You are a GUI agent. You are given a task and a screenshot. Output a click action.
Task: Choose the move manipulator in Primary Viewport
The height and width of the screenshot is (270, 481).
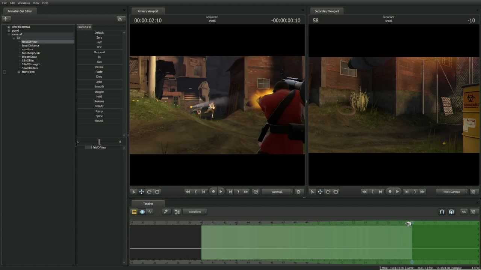point(141,192)
